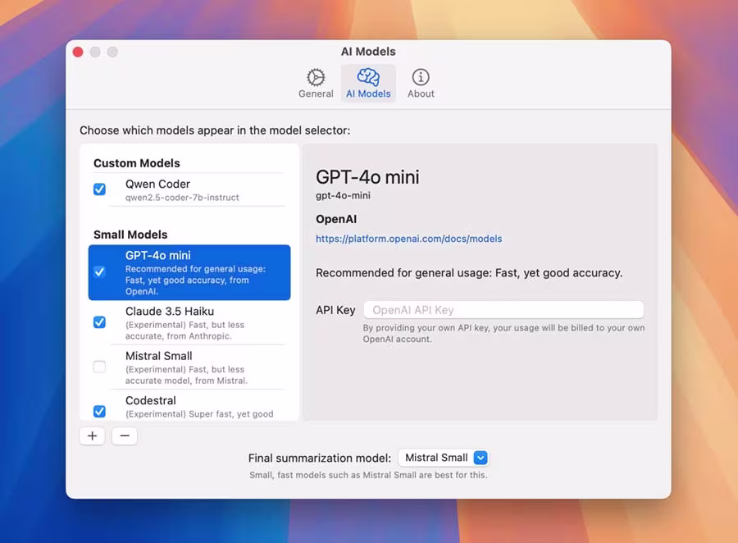Screen dimensions: 738x543
Task: Toggle the GPT-4o mini checkbox
Action: 99,271
